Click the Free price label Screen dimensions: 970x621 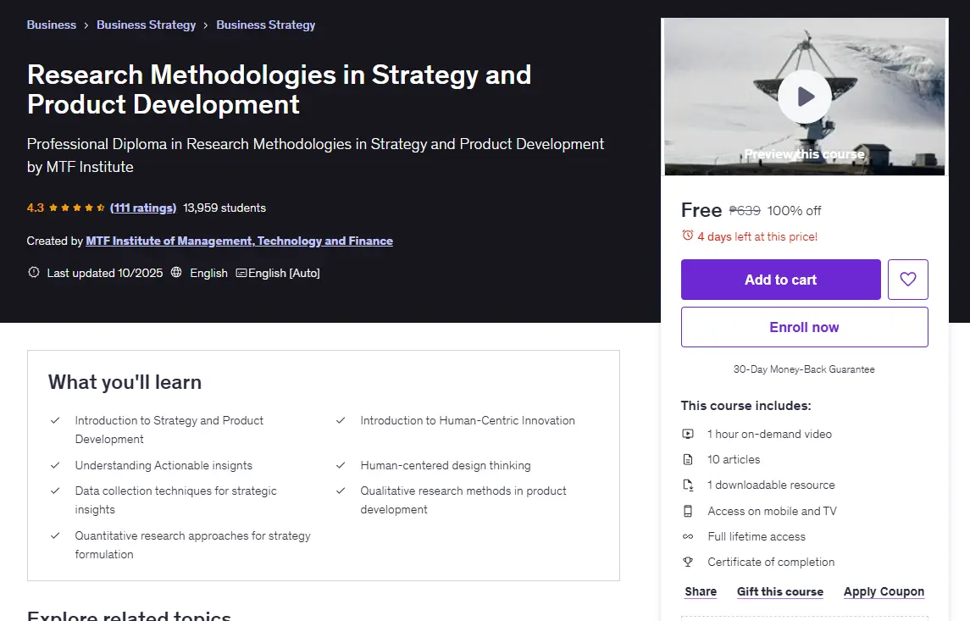tap(701, 210)
